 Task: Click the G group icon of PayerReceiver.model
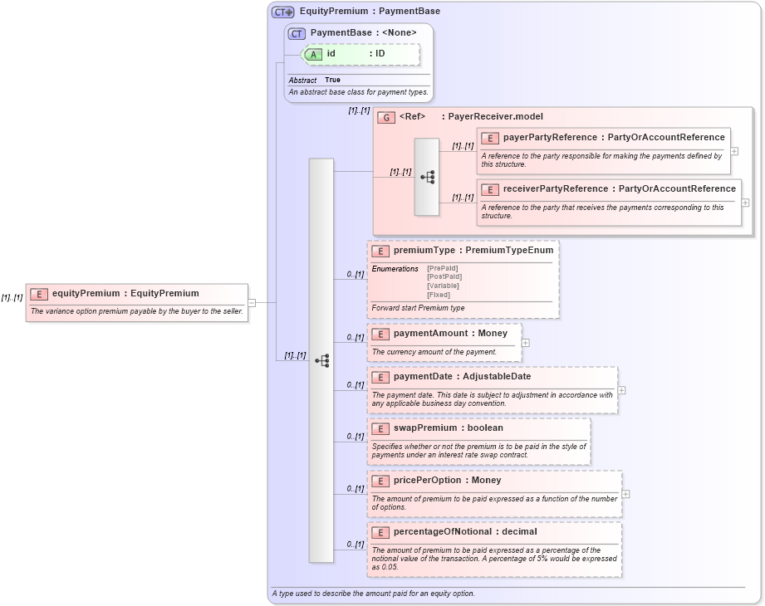tap(386, 118)
